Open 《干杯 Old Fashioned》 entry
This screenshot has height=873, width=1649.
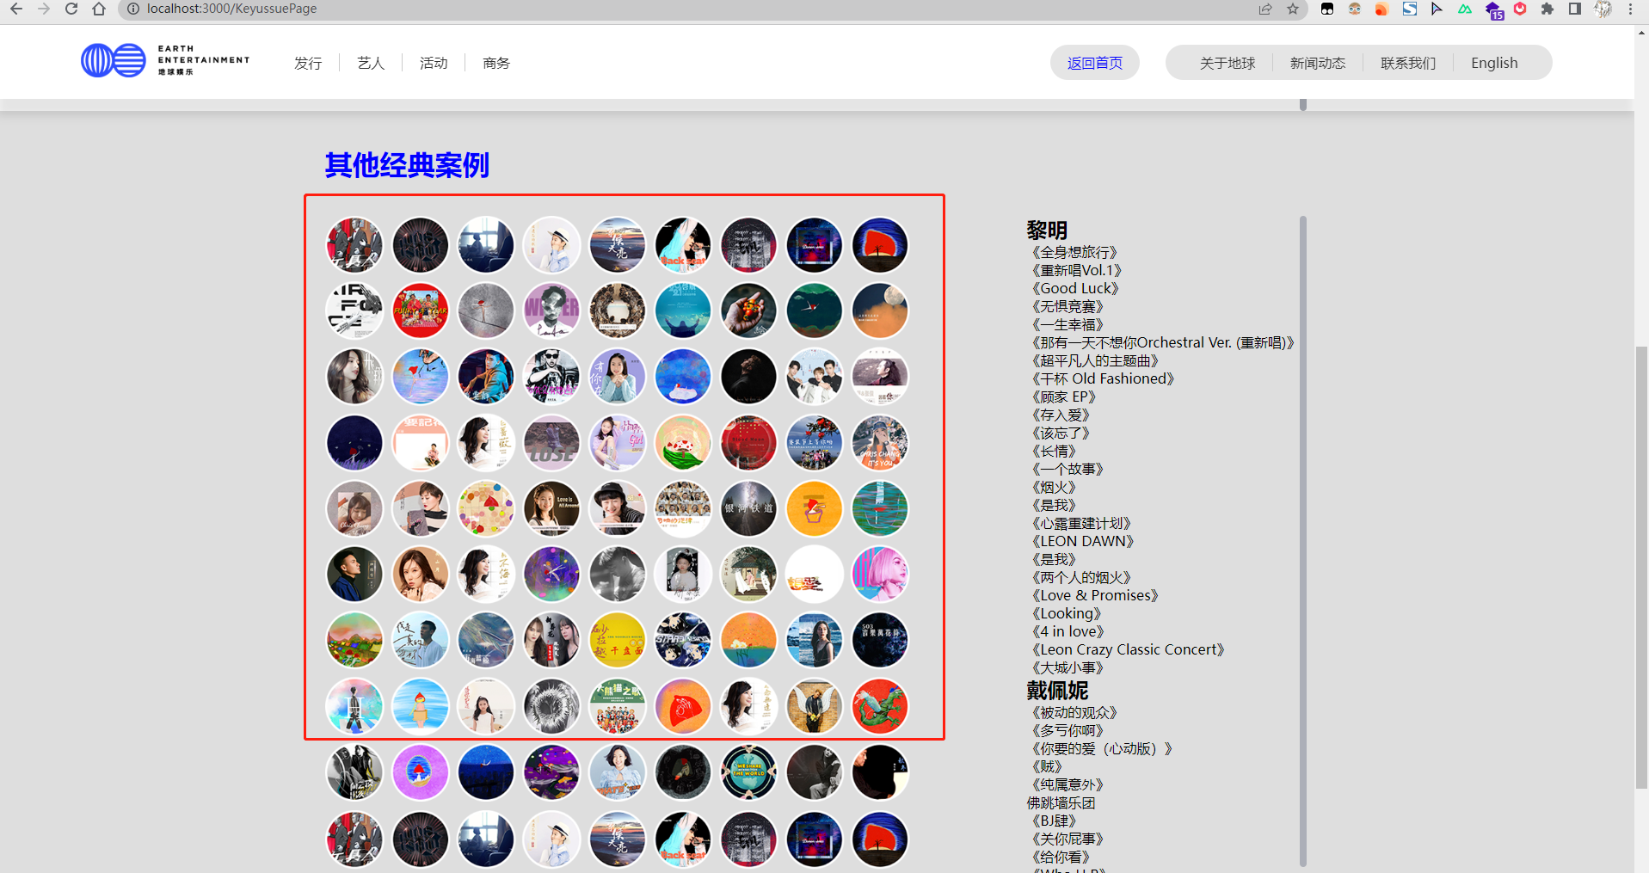(x=1103, y=378)
